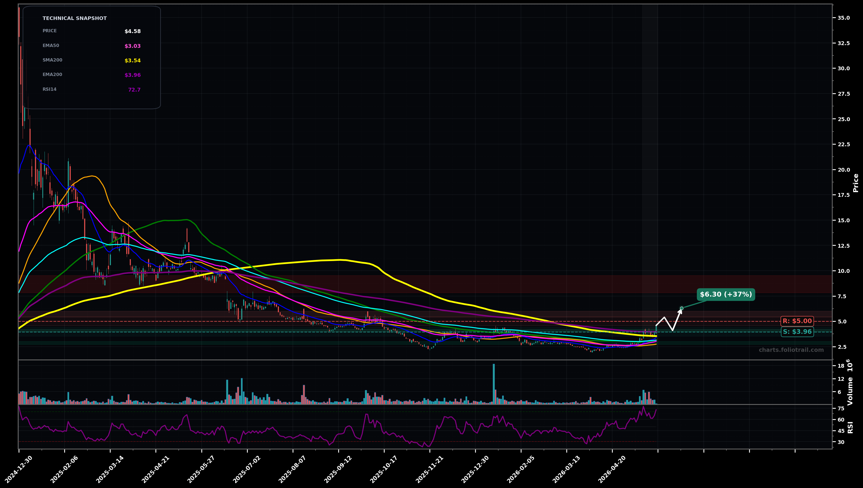
Task: Click the 30.0 price axis tick
Action: pos(844,68)
